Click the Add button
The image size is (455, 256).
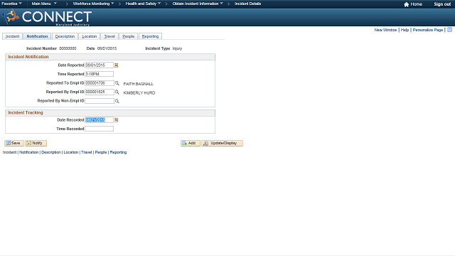point(191,143)
